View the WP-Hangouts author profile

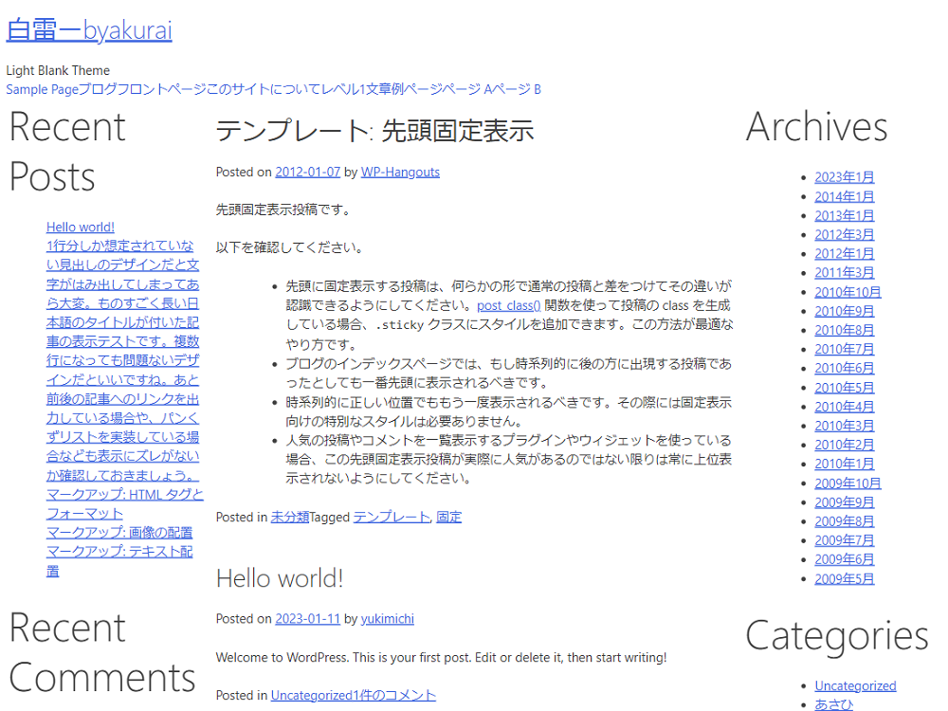(400, 172)
